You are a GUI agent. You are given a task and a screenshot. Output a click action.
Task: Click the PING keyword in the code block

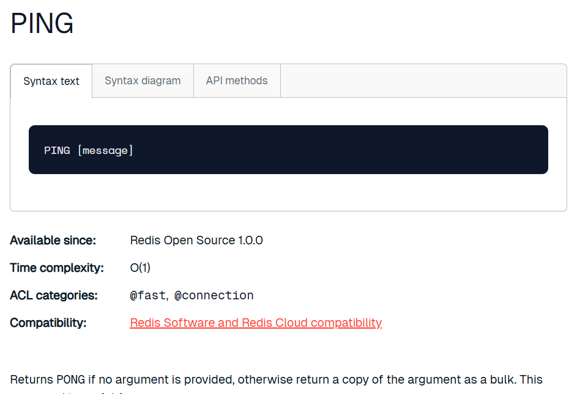[x=57, y=150]
